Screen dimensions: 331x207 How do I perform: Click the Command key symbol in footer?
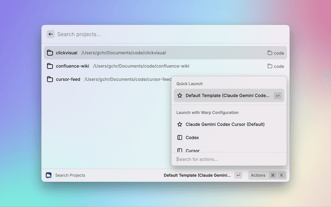273,175
